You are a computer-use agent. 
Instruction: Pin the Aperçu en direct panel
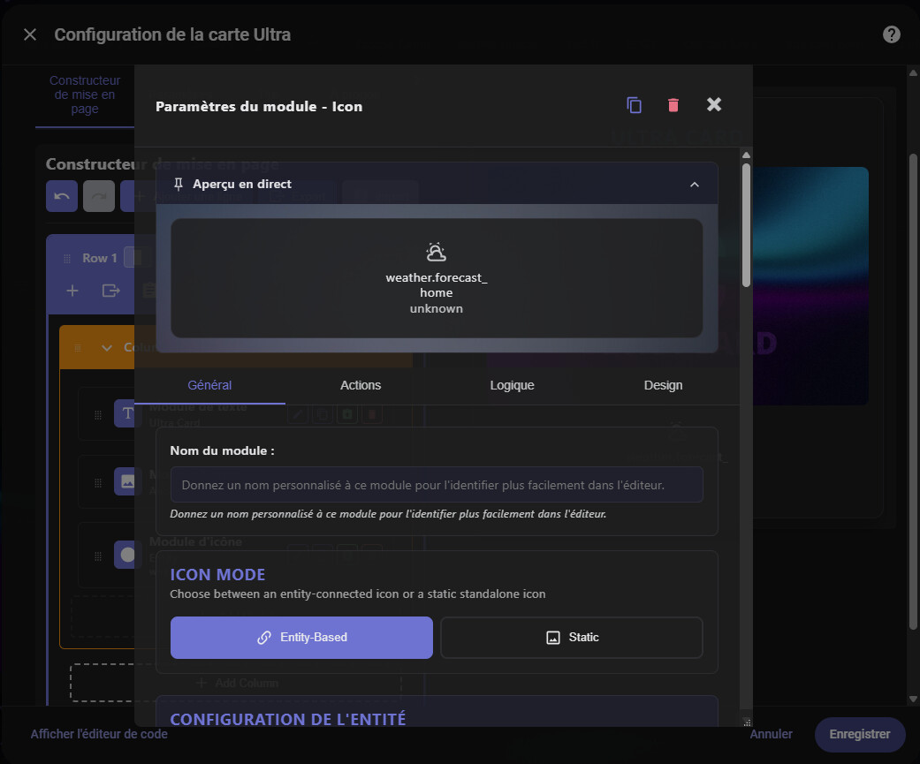pyautogui.click(x=179, y=184)
